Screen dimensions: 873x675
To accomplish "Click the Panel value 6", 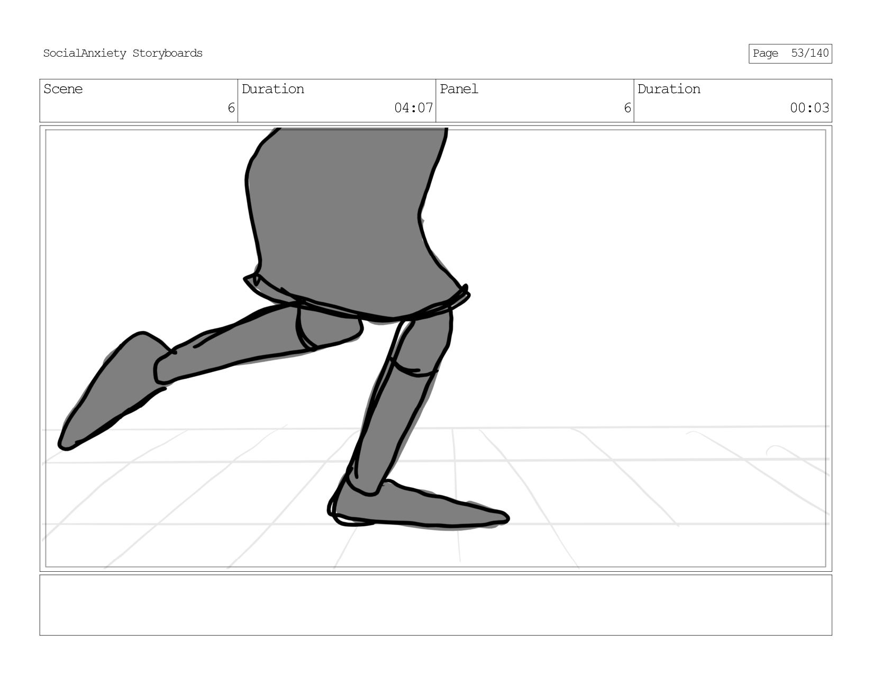I will pyautogui.click(x=627, y=108).
